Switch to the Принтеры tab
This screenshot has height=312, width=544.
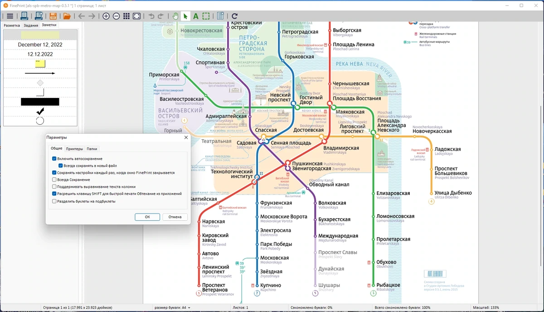(74, 149)
